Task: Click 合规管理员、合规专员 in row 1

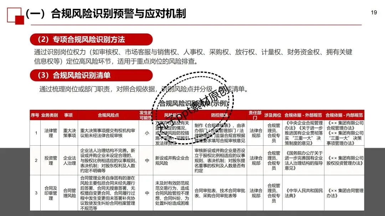Action: point(273,133)
